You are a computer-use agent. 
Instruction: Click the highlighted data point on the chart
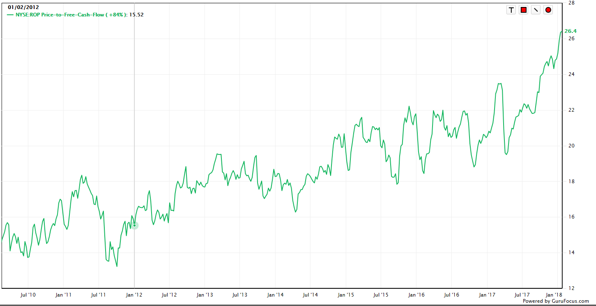coord(134,225)
